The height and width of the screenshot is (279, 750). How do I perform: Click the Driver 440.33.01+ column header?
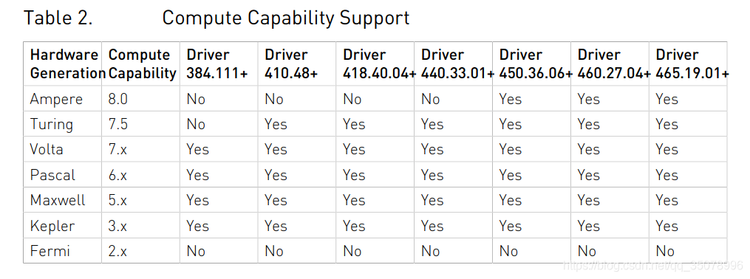(454, 64)
